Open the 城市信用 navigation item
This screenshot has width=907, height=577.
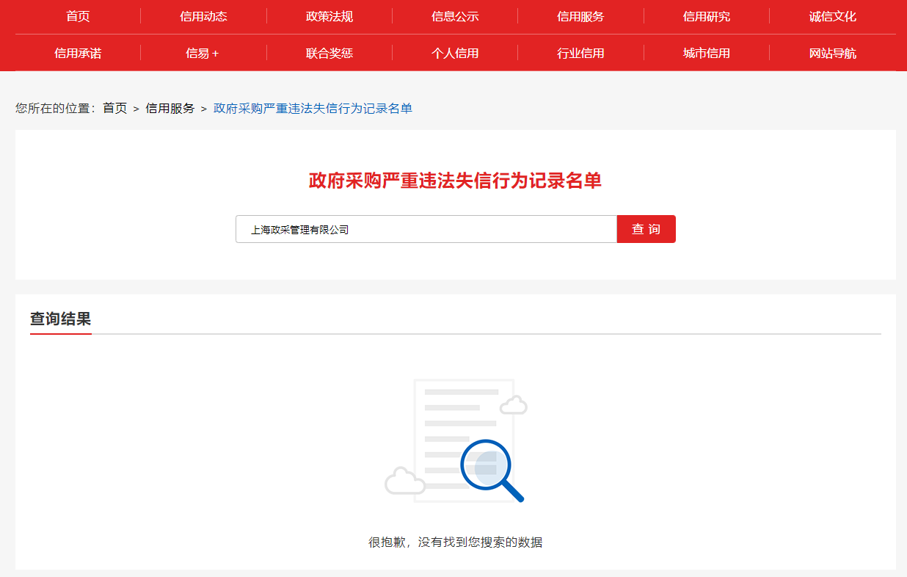click(707, 53)
